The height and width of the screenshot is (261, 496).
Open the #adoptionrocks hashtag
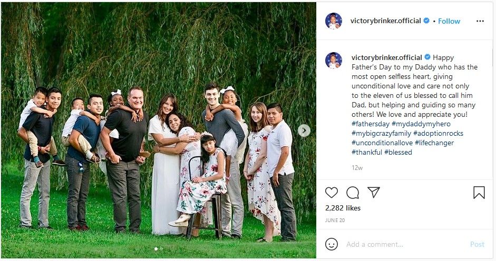[438, 133]
